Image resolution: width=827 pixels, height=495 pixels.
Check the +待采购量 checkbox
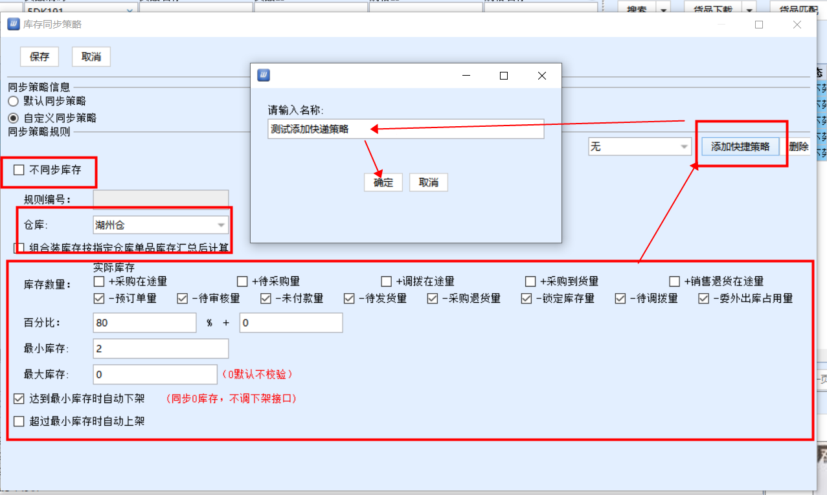pos(242,281)
